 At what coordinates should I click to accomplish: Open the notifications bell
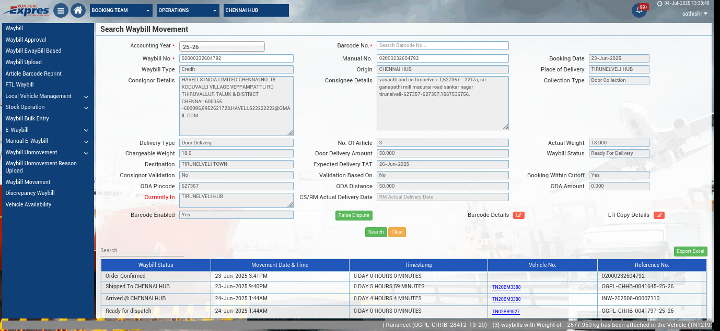click(x=638, y=10)
